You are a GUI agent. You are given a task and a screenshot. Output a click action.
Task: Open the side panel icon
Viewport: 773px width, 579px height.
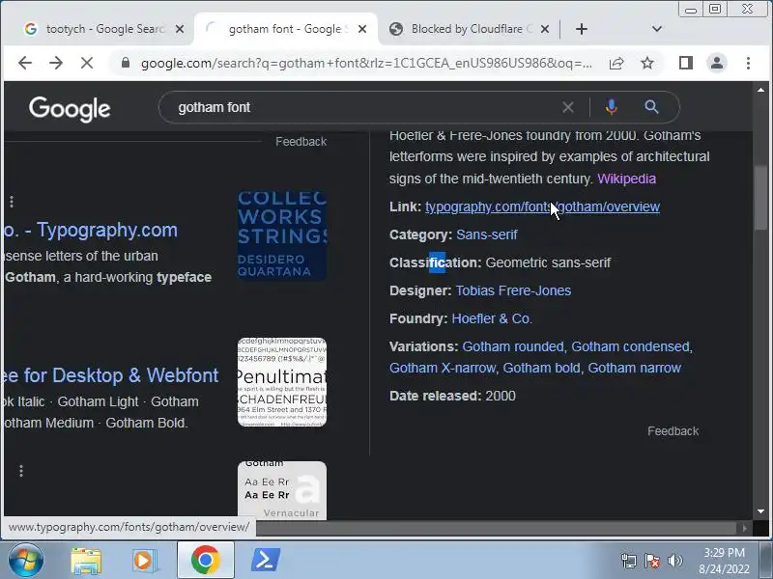686,63
